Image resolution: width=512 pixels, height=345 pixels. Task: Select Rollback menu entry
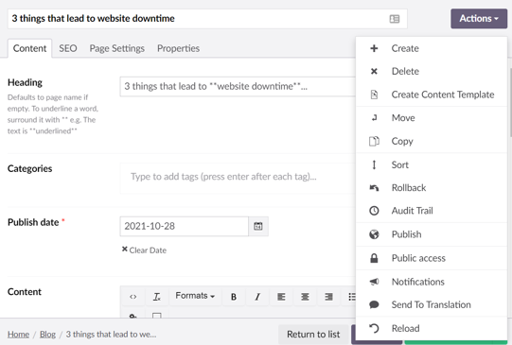click(x=432, y=188)
